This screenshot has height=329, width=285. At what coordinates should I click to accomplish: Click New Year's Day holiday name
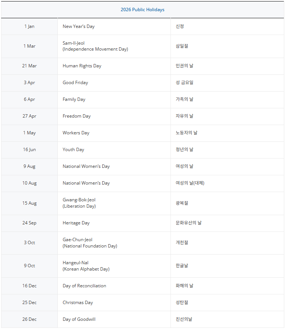click(x=78, y=26)
